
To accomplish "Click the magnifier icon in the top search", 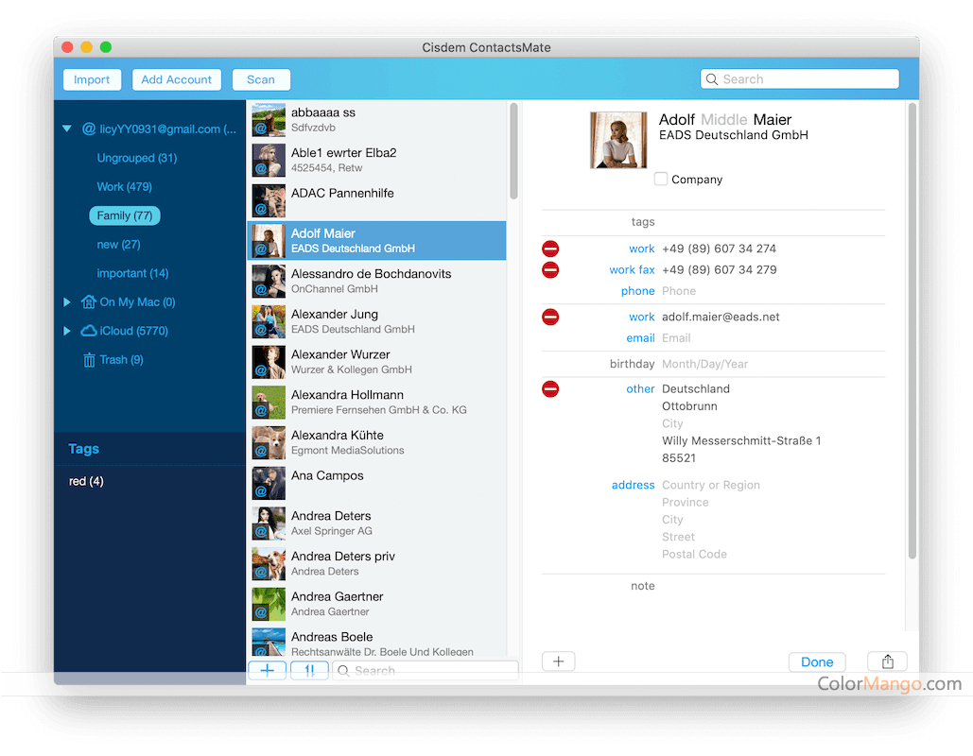I will (712, 79).
